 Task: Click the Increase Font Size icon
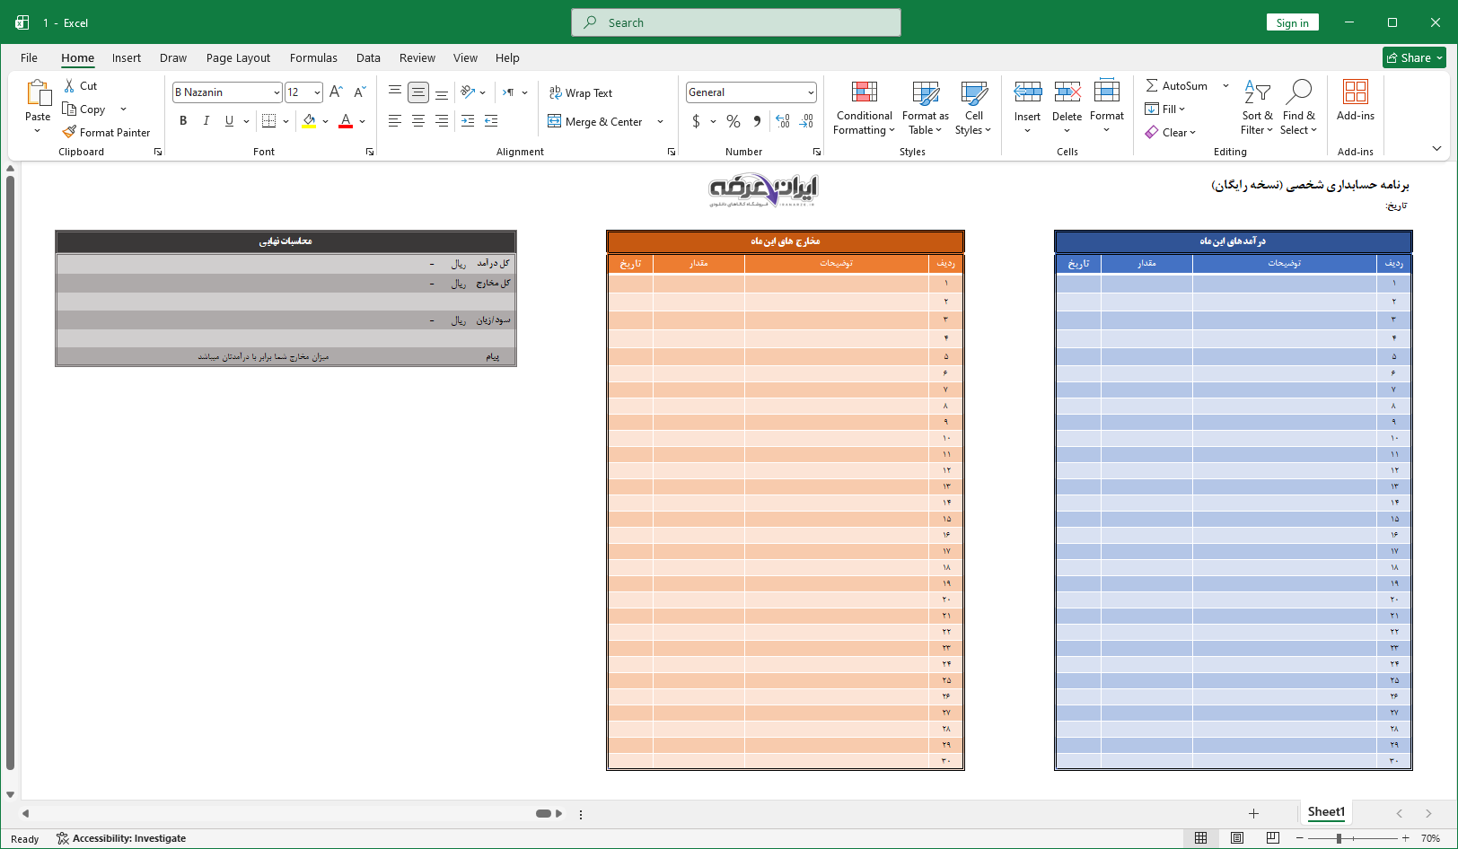[x=336, y=92]
